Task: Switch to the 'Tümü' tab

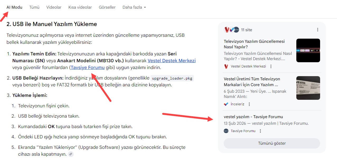Action: (x=34, y=7)
